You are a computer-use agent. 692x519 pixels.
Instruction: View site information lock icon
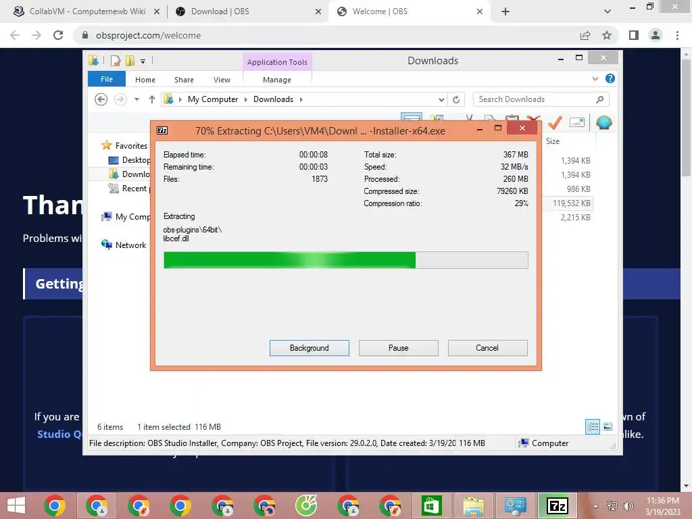pyautogui.click(x=85, y=35)
